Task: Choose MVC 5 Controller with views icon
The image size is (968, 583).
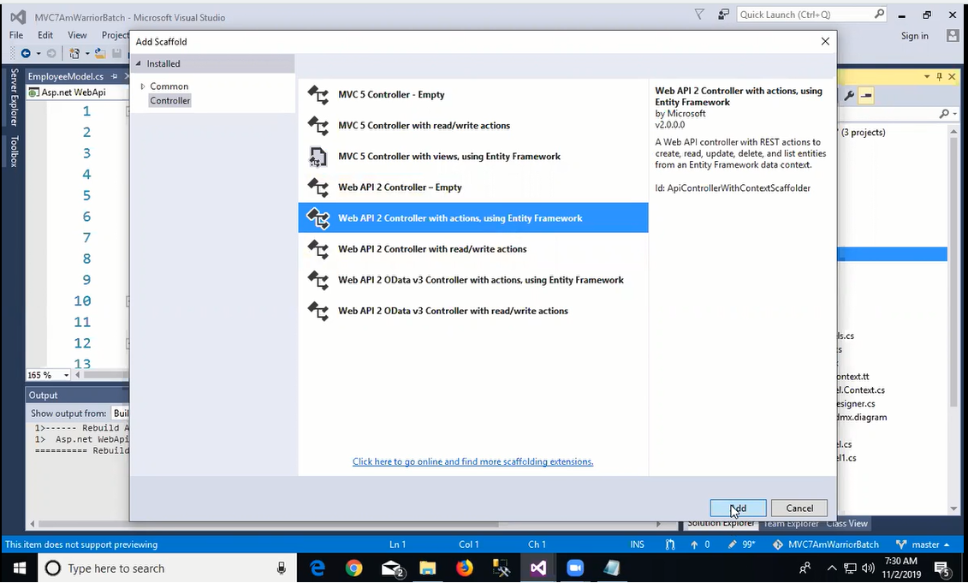Action: (318, 157)
